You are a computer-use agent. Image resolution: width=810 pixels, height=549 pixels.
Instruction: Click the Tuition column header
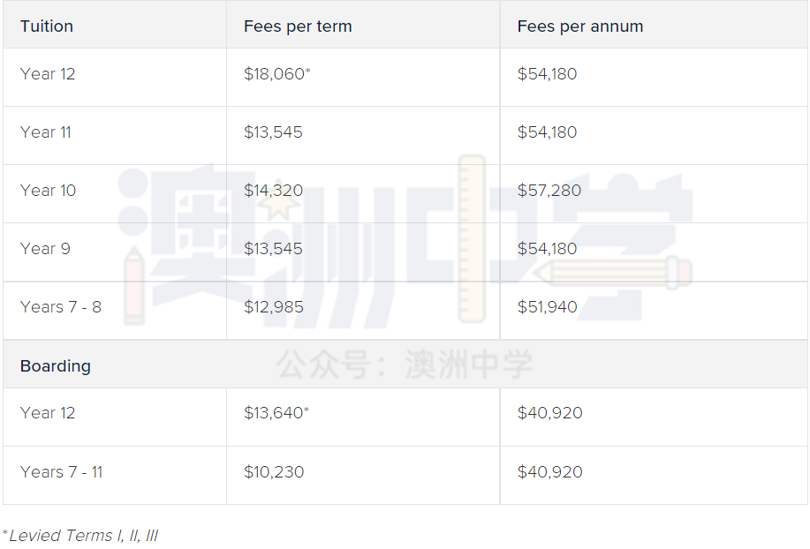coord(47,26)
